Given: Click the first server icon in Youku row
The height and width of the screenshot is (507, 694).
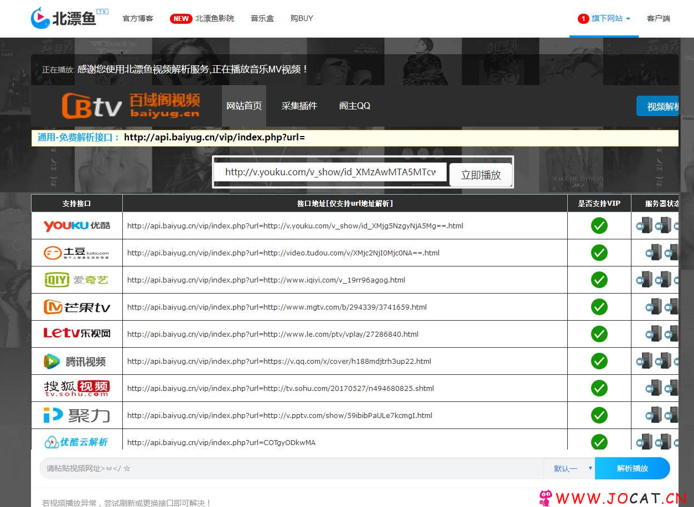Looking at the screenshot, I should point(645,225).
